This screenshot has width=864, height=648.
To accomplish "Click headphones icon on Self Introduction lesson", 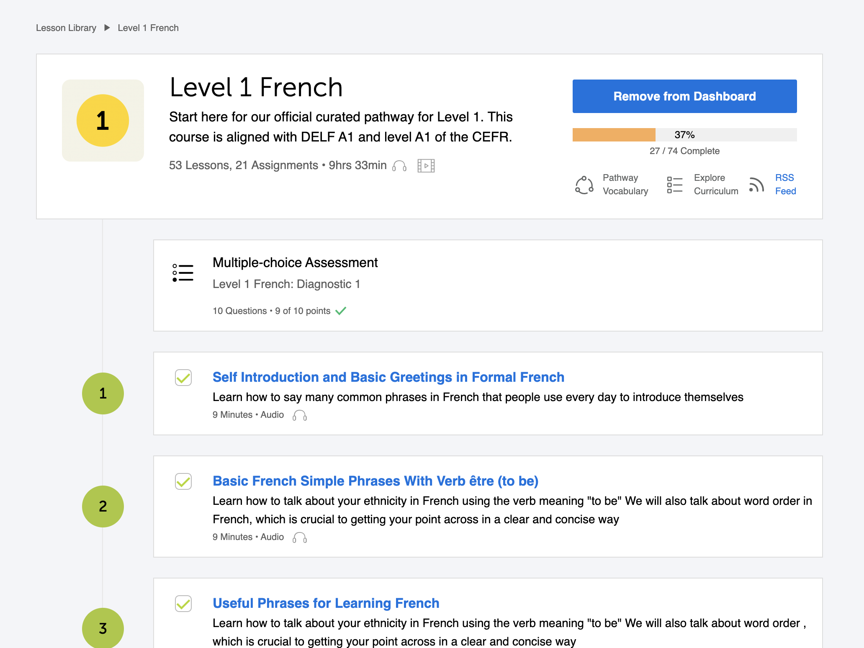I will pyautogui.click(x=300, y=415).
